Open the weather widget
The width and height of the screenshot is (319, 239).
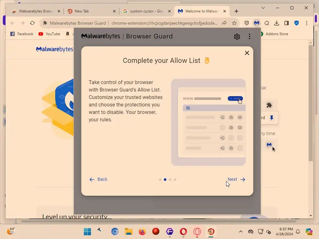11,231
